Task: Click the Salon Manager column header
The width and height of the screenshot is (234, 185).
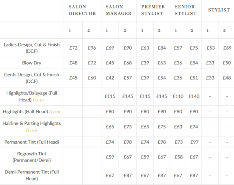Action: point(119,10)
